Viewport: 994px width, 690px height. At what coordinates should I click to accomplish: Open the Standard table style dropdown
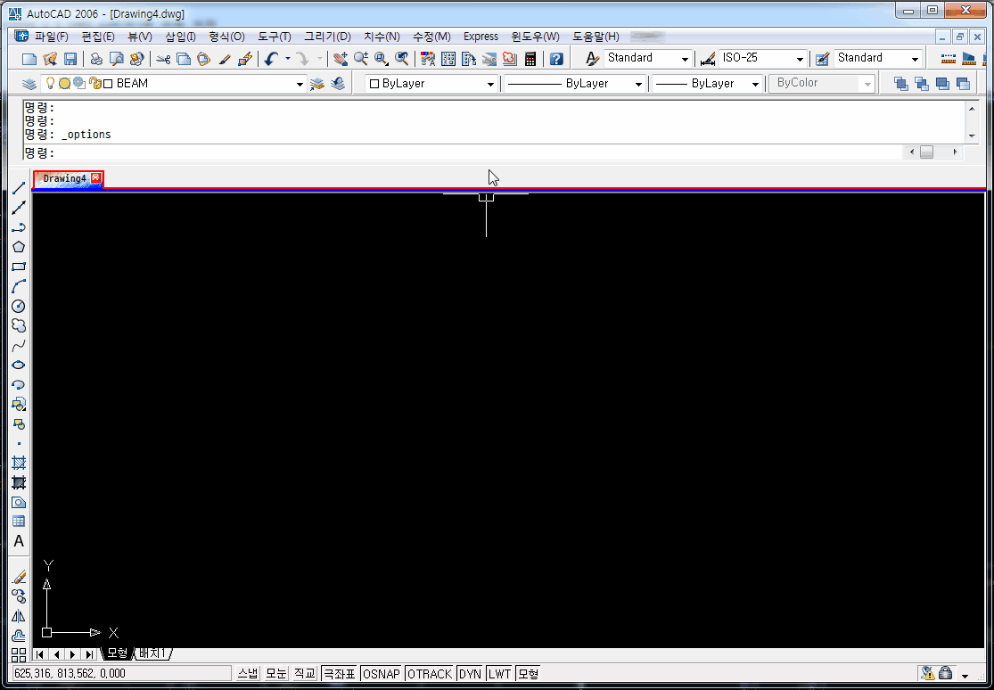[x=915, y=59]
